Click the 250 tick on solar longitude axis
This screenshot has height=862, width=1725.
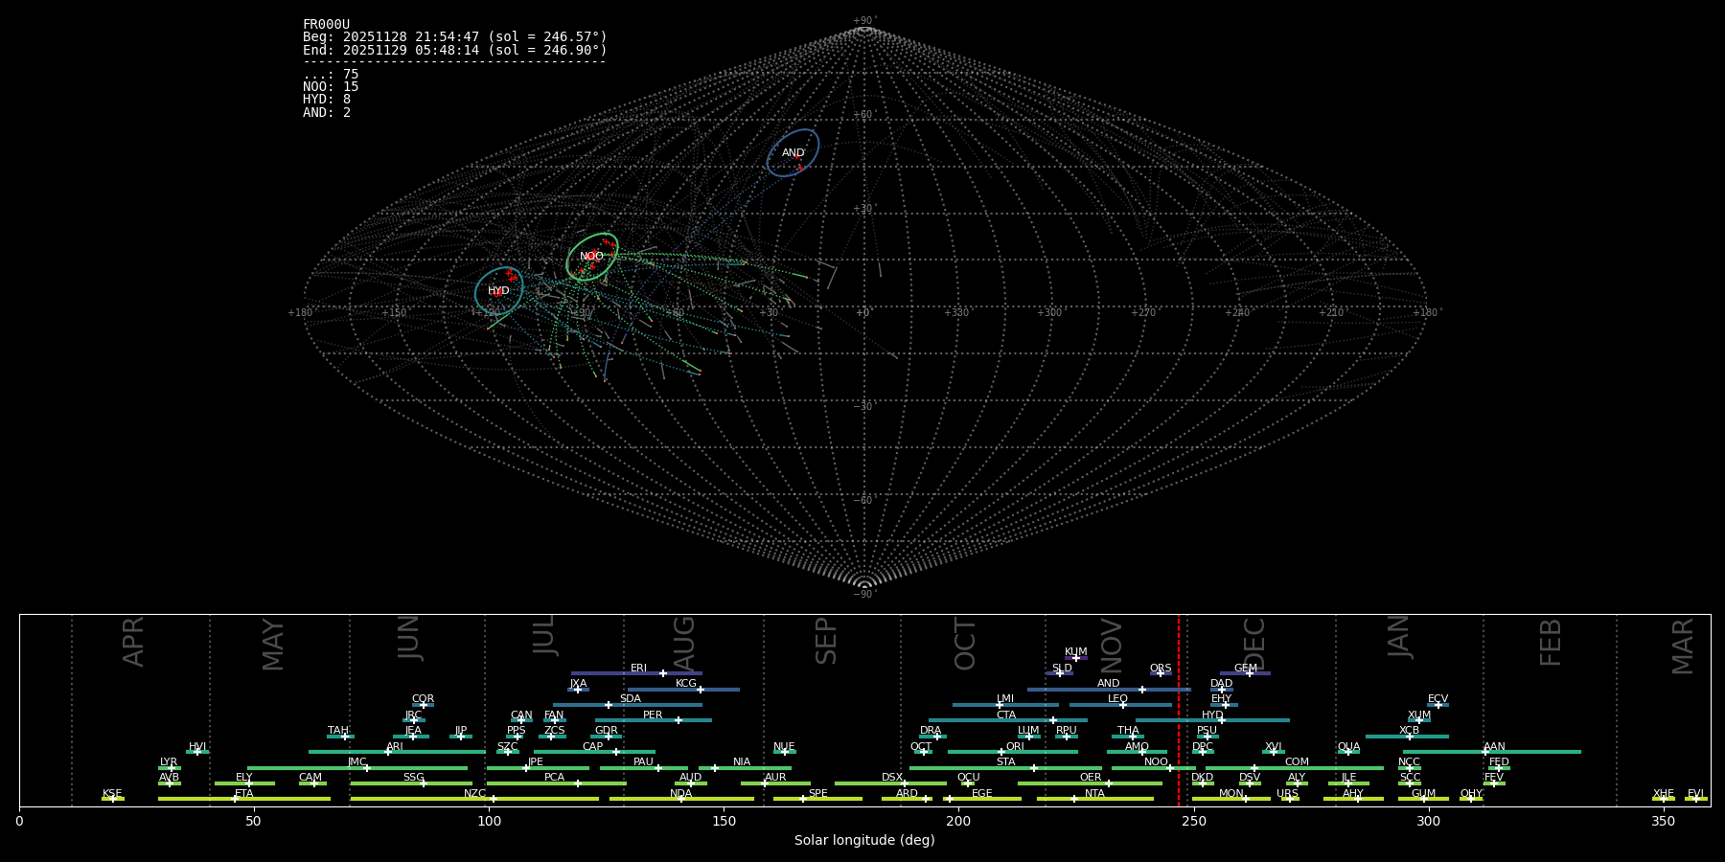point(1193,821)
